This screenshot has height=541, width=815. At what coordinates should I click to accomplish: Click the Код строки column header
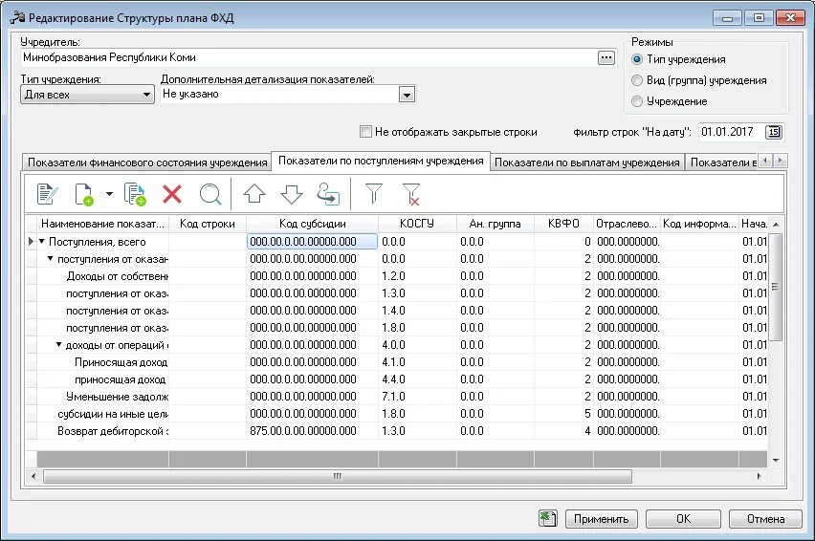pos(208,224)
